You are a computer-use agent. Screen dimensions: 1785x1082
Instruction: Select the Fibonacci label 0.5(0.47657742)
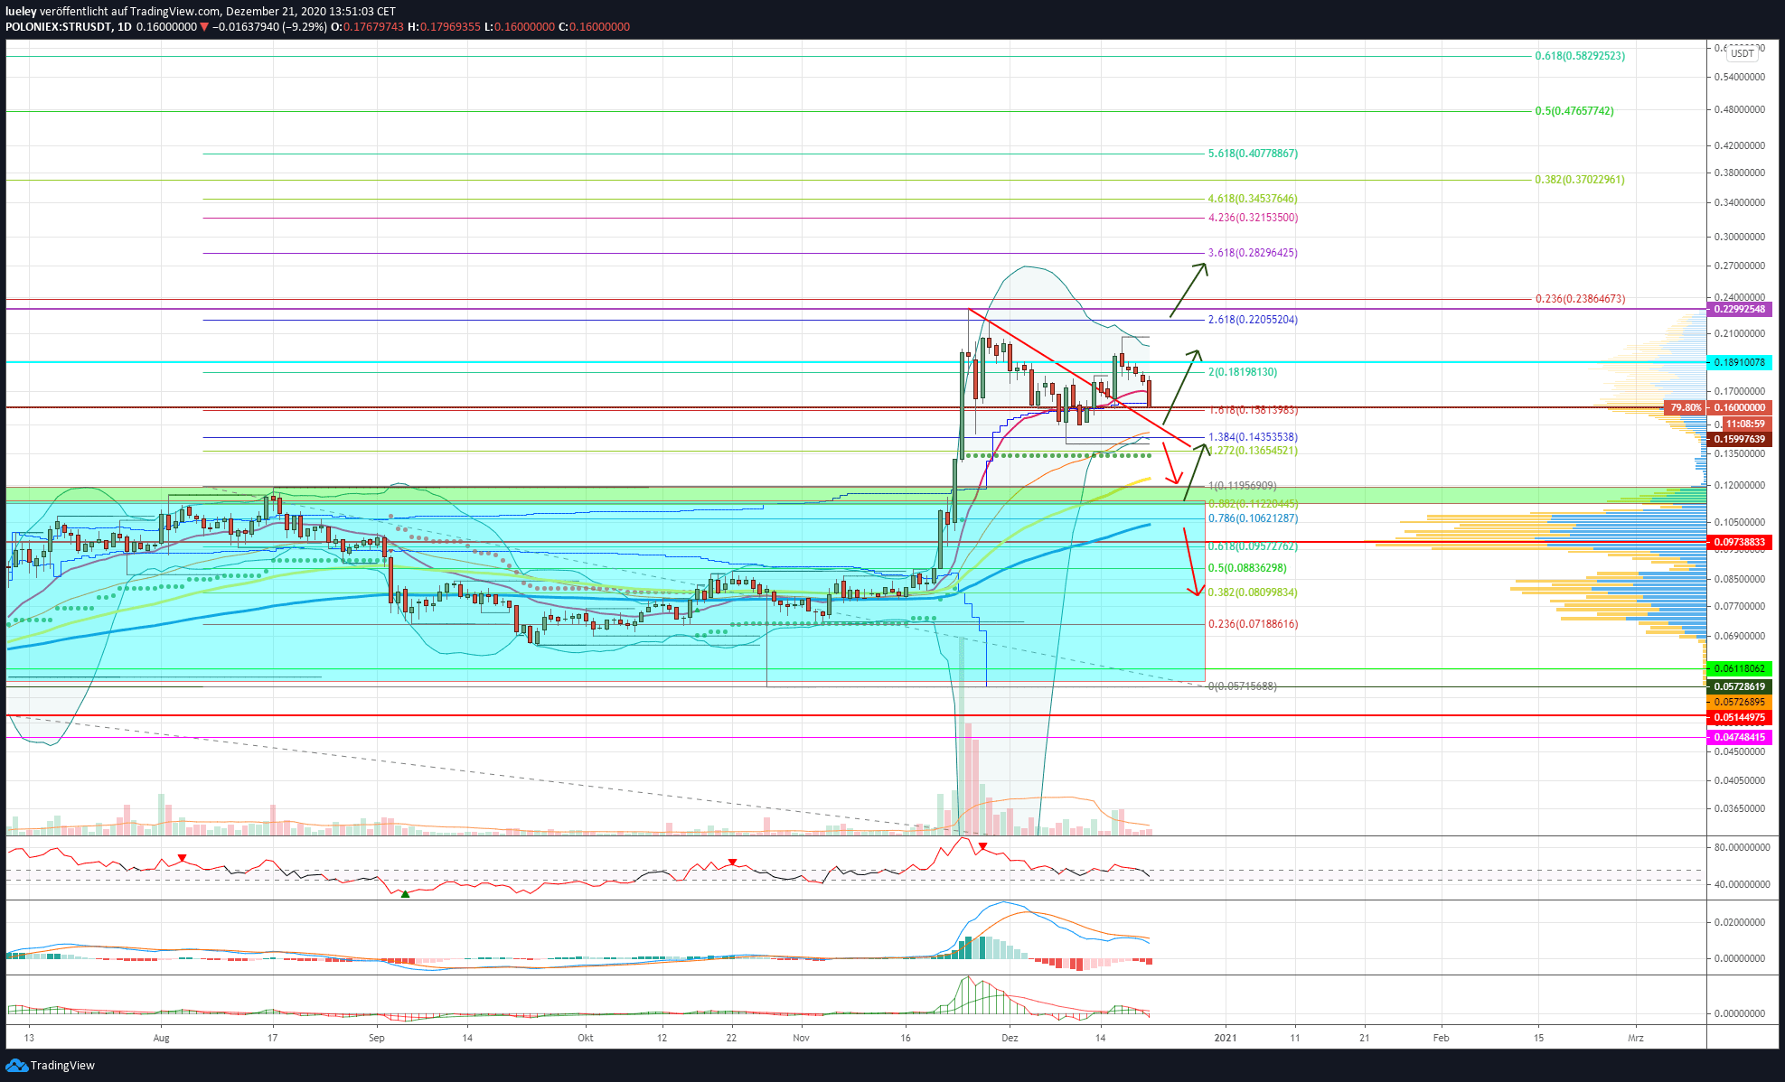click(1574, 111)
